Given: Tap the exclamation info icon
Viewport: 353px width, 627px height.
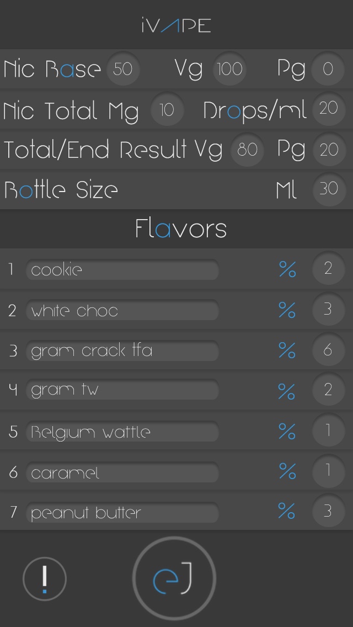Looking at the screenshot, I should (45, 578).
